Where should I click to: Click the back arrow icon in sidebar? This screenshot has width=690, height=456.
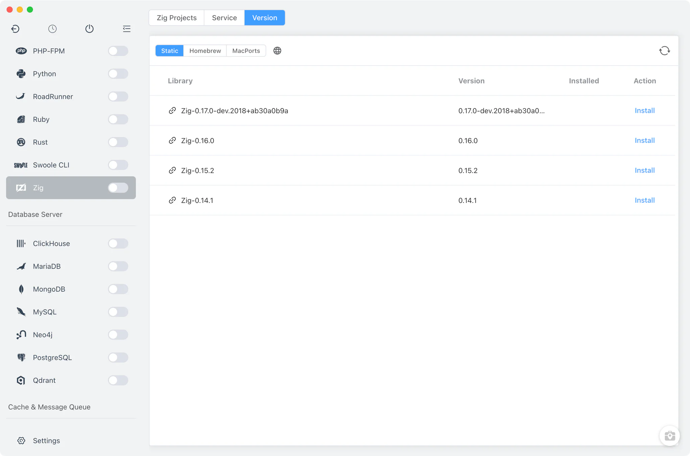click(x=15, y=29)
